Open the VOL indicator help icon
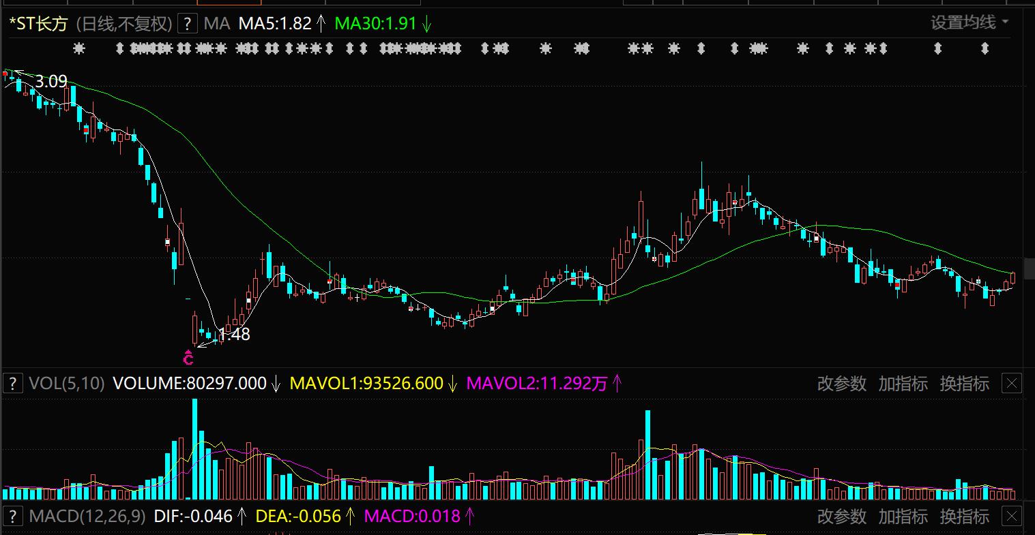 (x=12, y=384)
